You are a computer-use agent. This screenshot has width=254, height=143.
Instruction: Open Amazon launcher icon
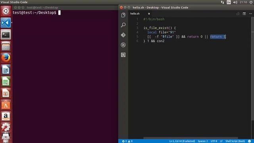(x=6, y=116)
